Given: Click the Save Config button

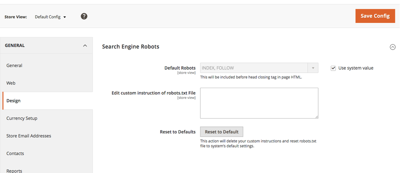Looking at the screenshot, I should click(x=375, y=16).
